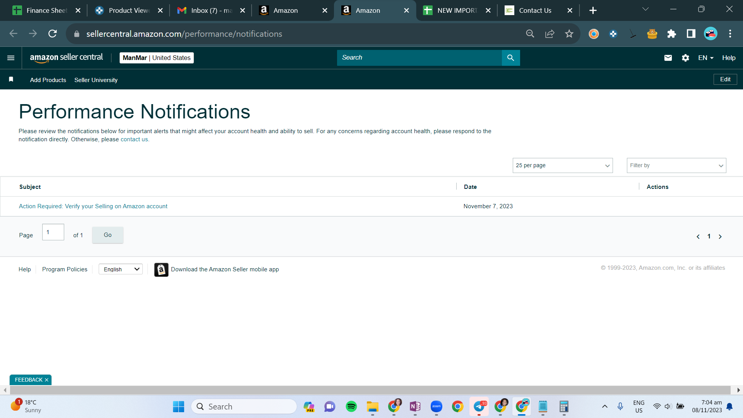Click the FEEDBACK button
743x418 pixels.
tap(29, 380)
